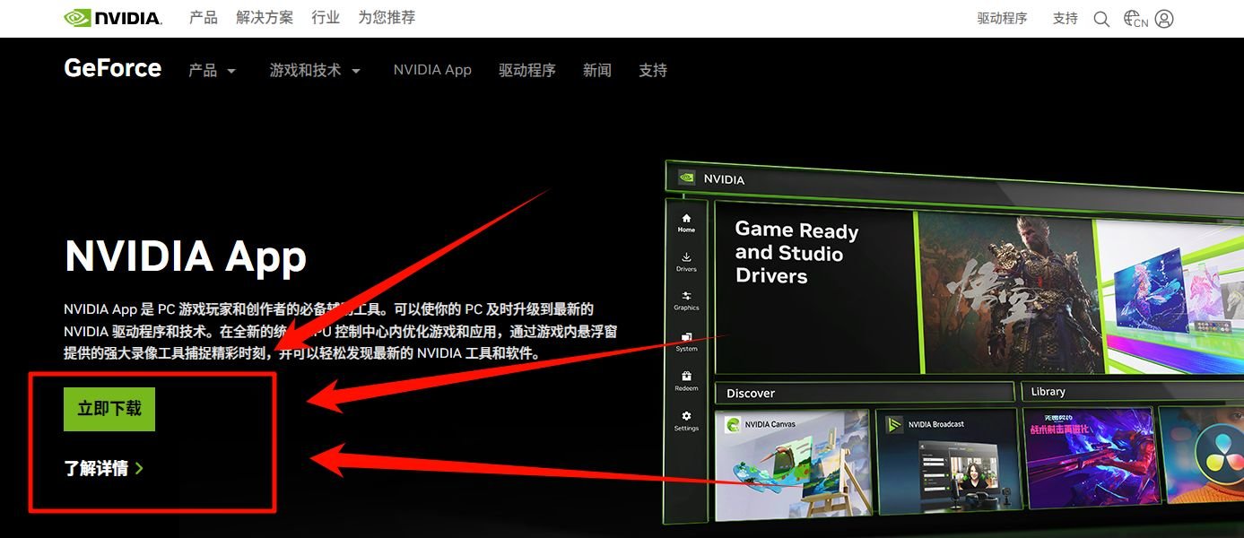Image resolution: width=1244 pixels, height=538 pixels.
Task: Click the search magnifier icon
Action: tap(1101, 18)
